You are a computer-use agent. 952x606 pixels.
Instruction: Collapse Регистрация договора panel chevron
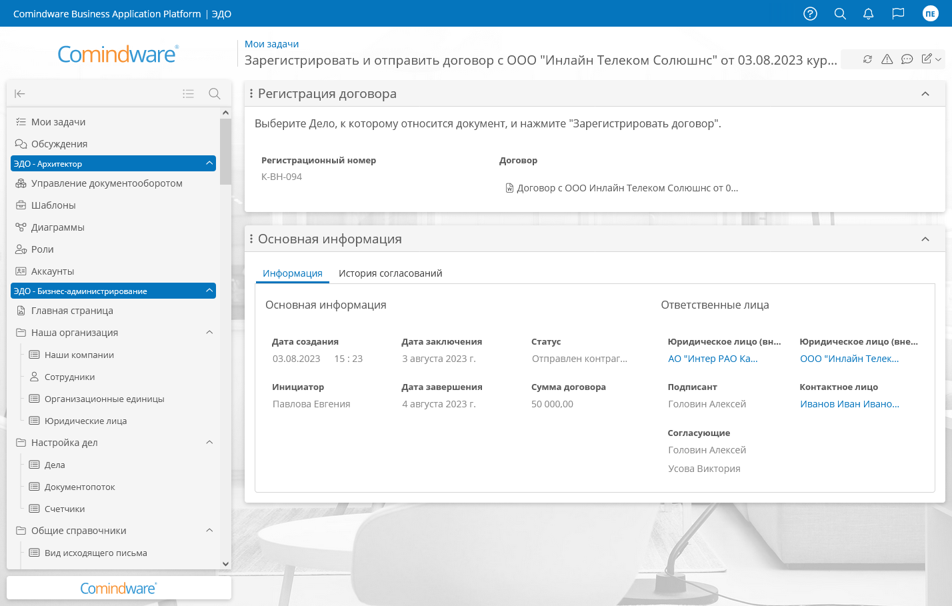click(x=925, y=94)
